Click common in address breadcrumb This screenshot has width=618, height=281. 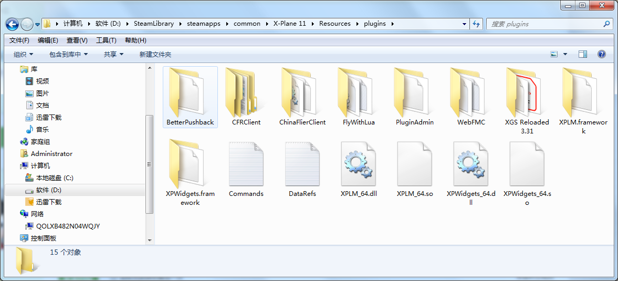click(247, 24)
